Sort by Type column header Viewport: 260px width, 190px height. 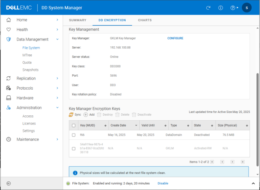pyautogui.click(x=180, y=125)
